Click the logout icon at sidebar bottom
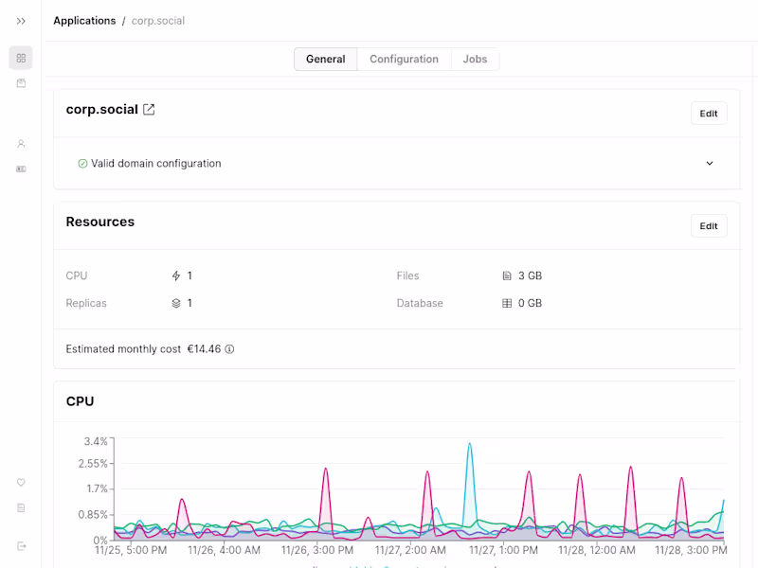 20,546
